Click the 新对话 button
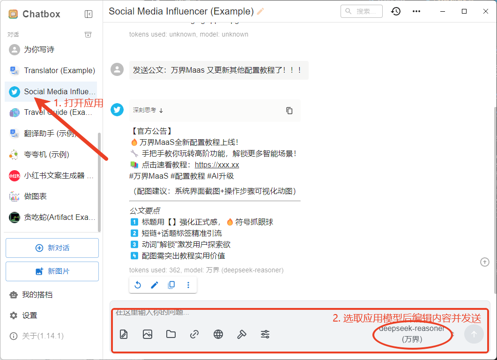The image size is (497, 360). click(x=52, y=248)
